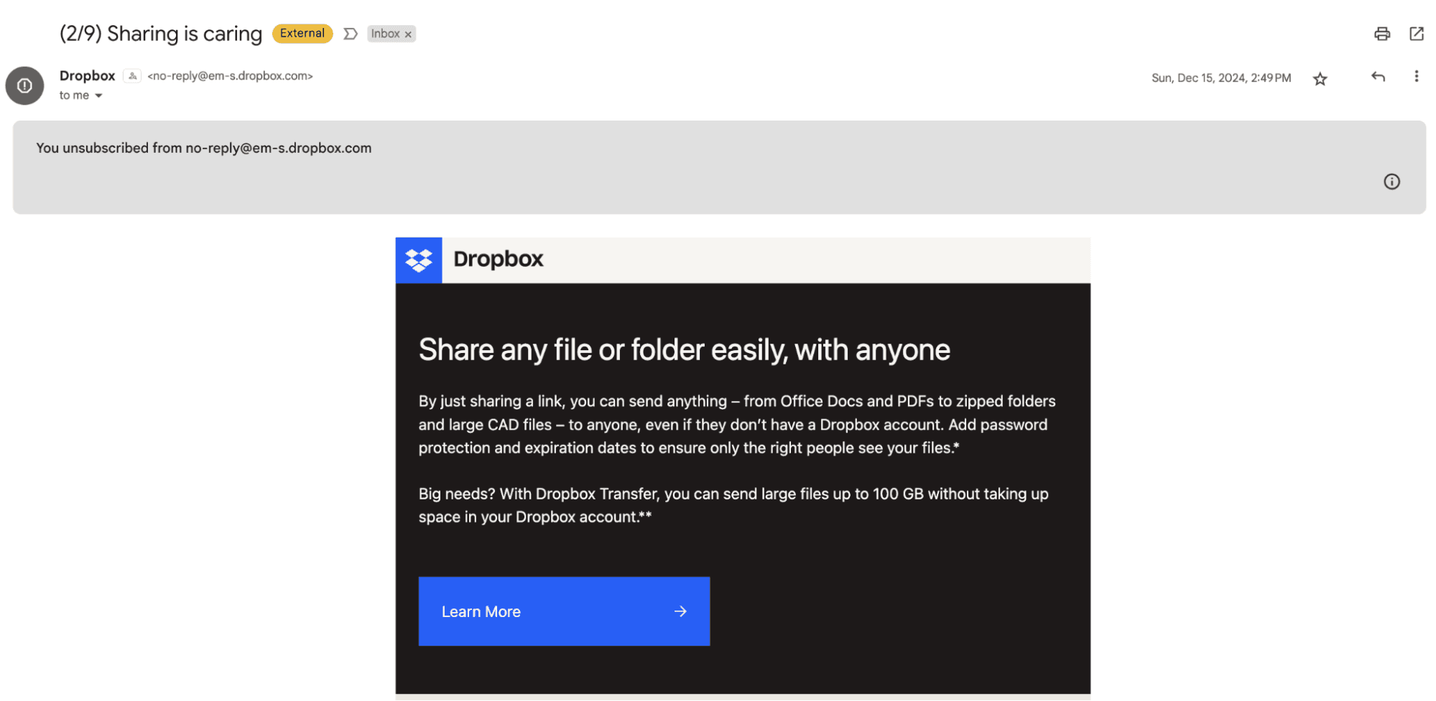The image size is (1436, 701).
Task: Click the blocked sender avatar
Action: coord(24,85)
